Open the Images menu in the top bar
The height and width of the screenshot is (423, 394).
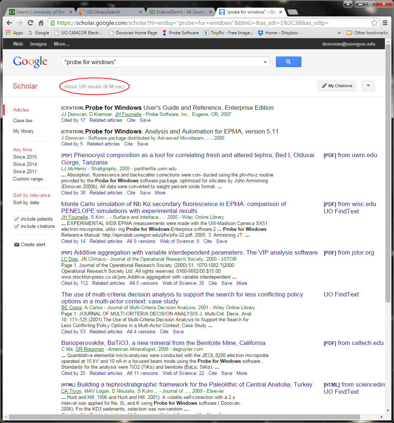pyautogui.click(x=38, y=44)
